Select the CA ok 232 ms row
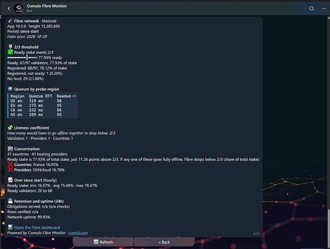This screenshot has height=249, width=330. [36, 110]
